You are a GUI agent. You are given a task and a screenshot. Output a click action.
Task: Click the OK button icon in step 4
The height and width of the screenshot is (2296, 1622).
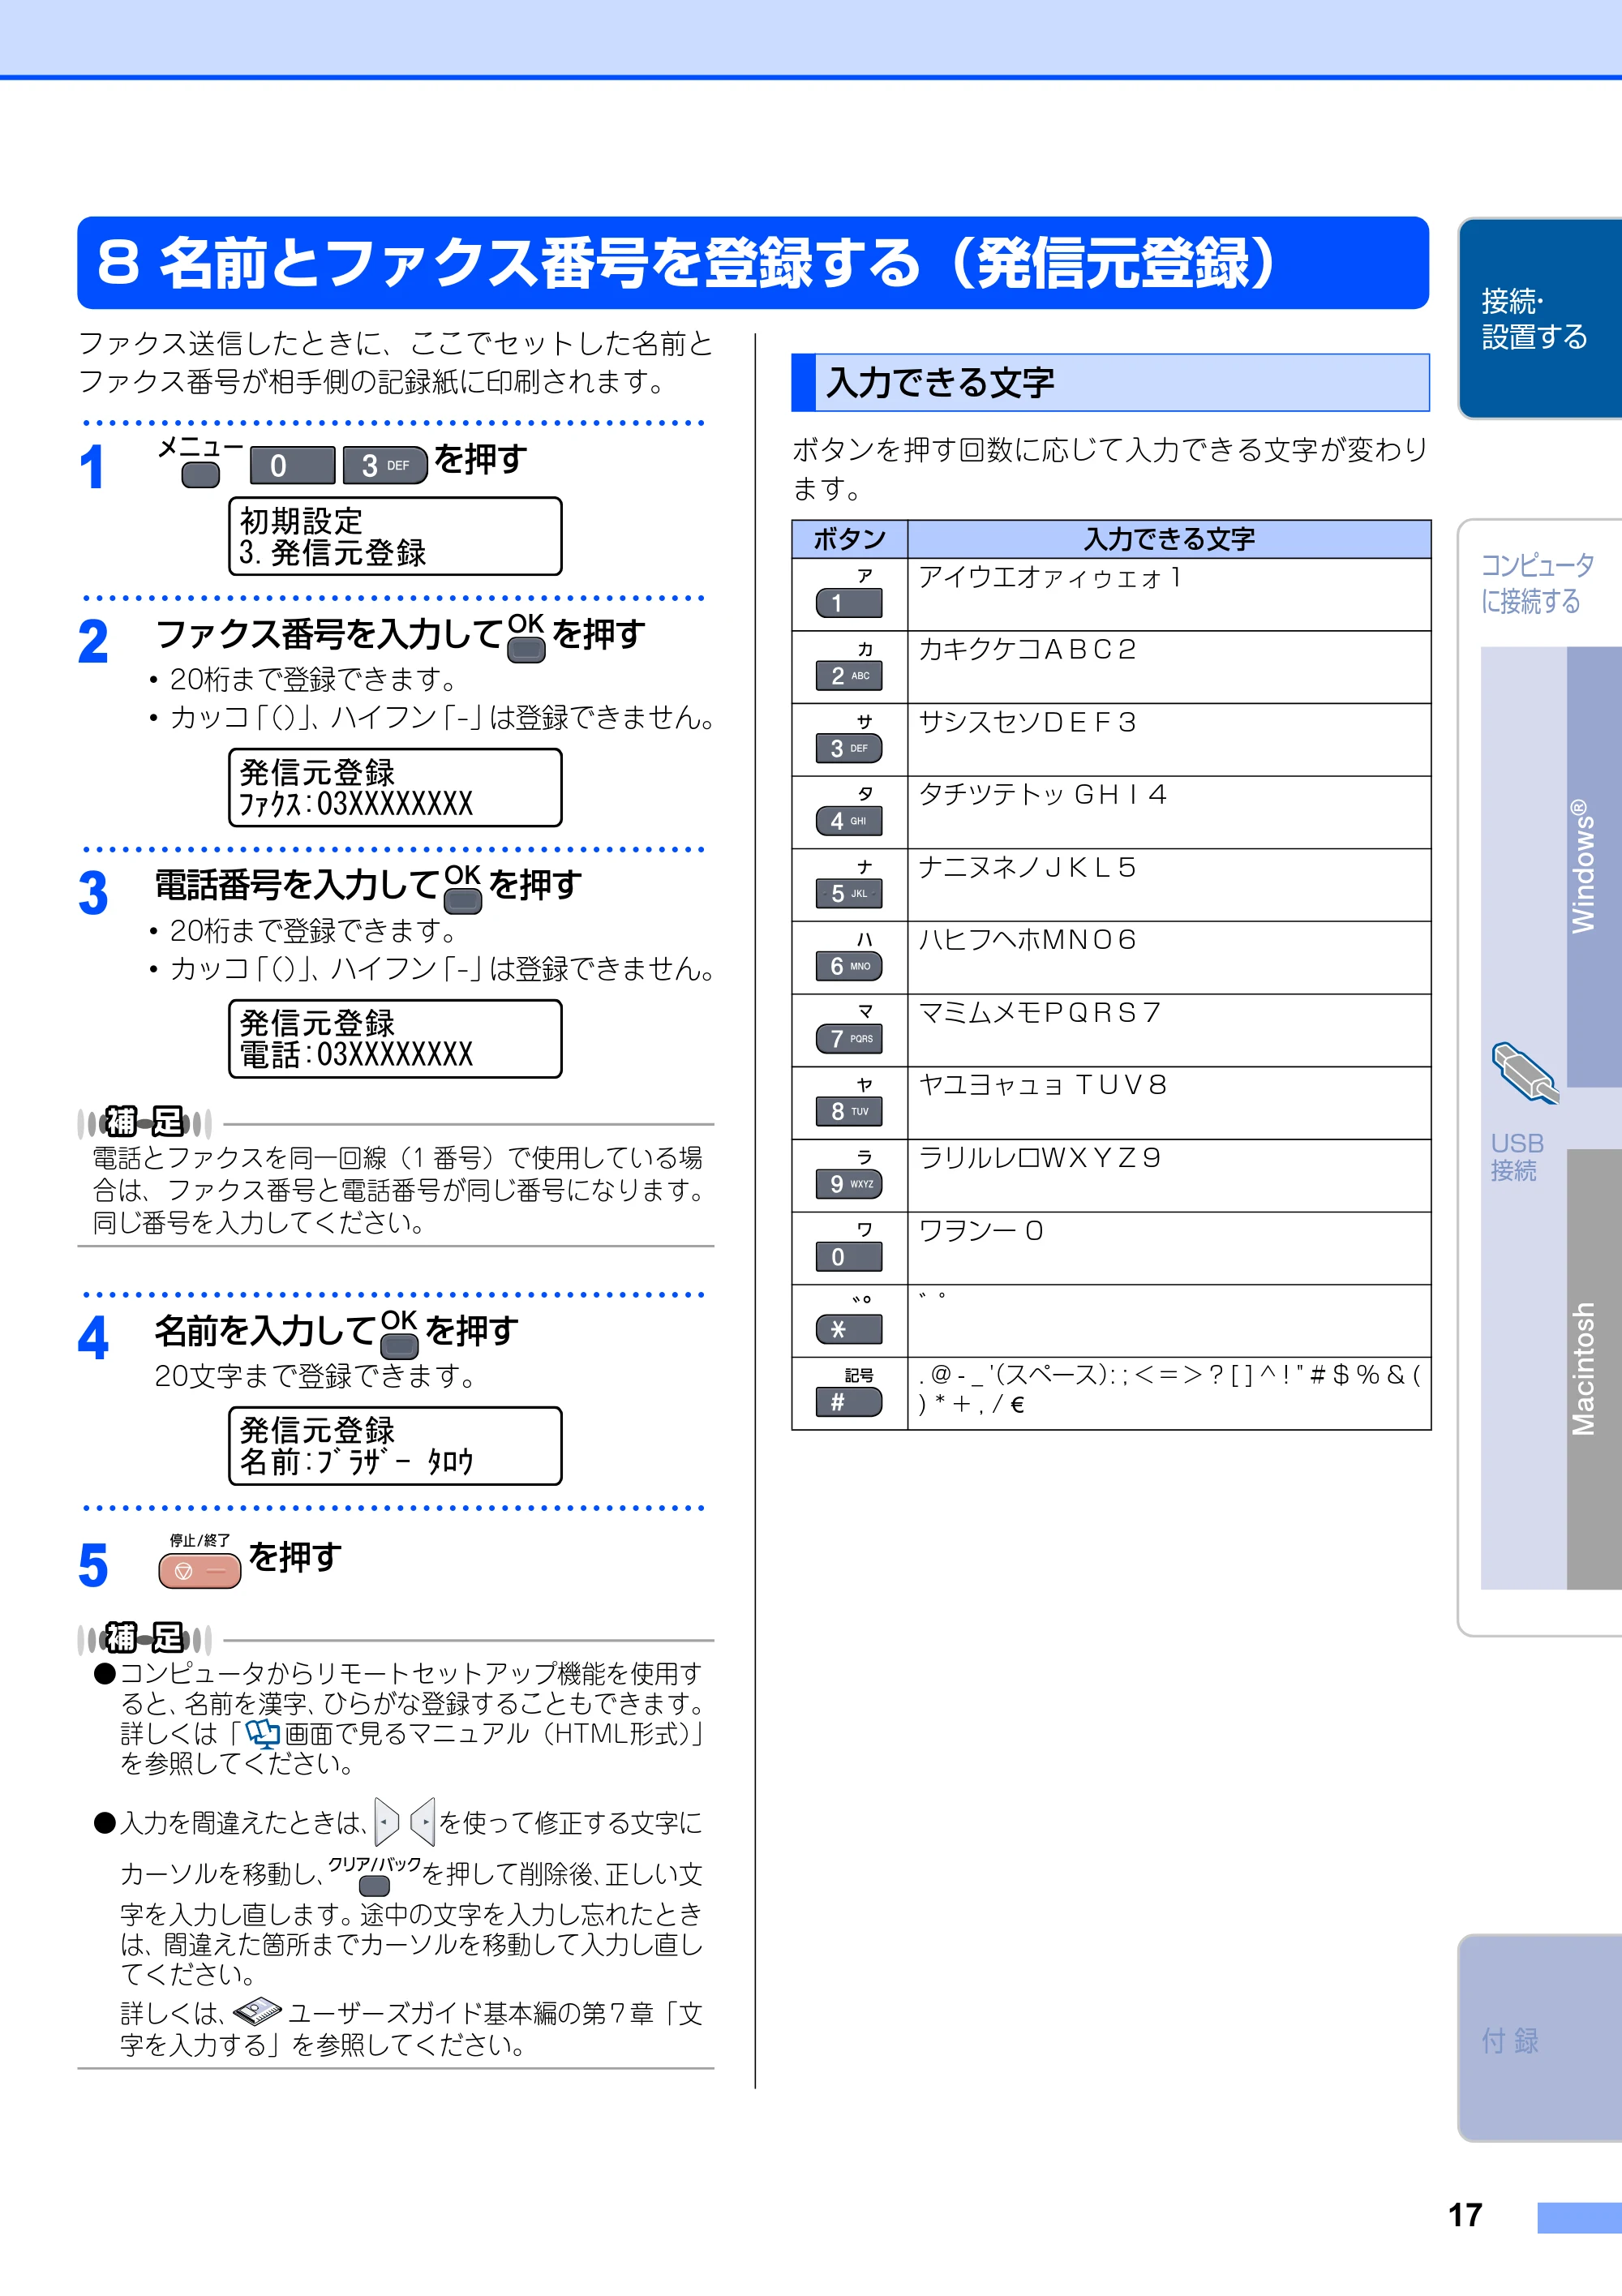(399, 1346)
